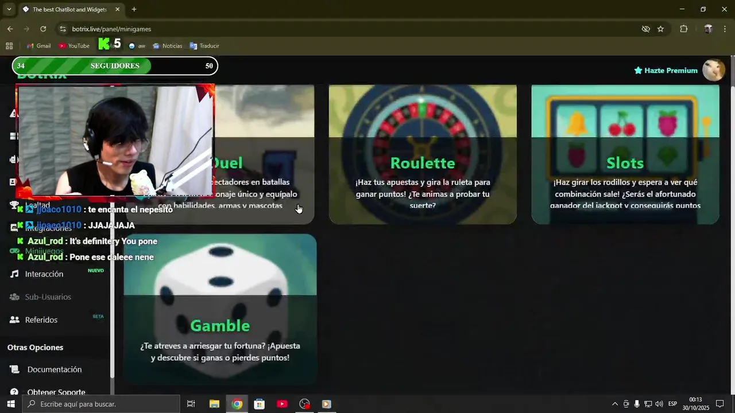The image size is (735, 413).
Task: Click the Obtener Soporte help icon
Action: click(x=14, y=392)
